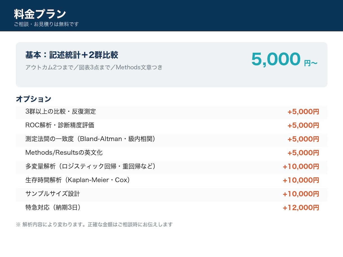This screenshot has width=343, height=257.
Task: Click the アウトカム2つまで plan description line
Action: click(94, 67)
